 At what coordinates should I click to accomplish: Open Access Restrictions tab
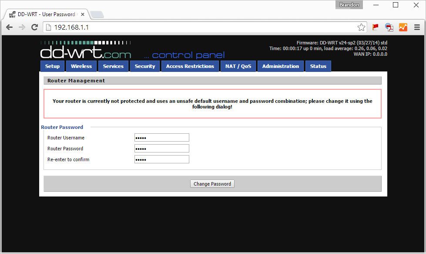pos(190,66)
